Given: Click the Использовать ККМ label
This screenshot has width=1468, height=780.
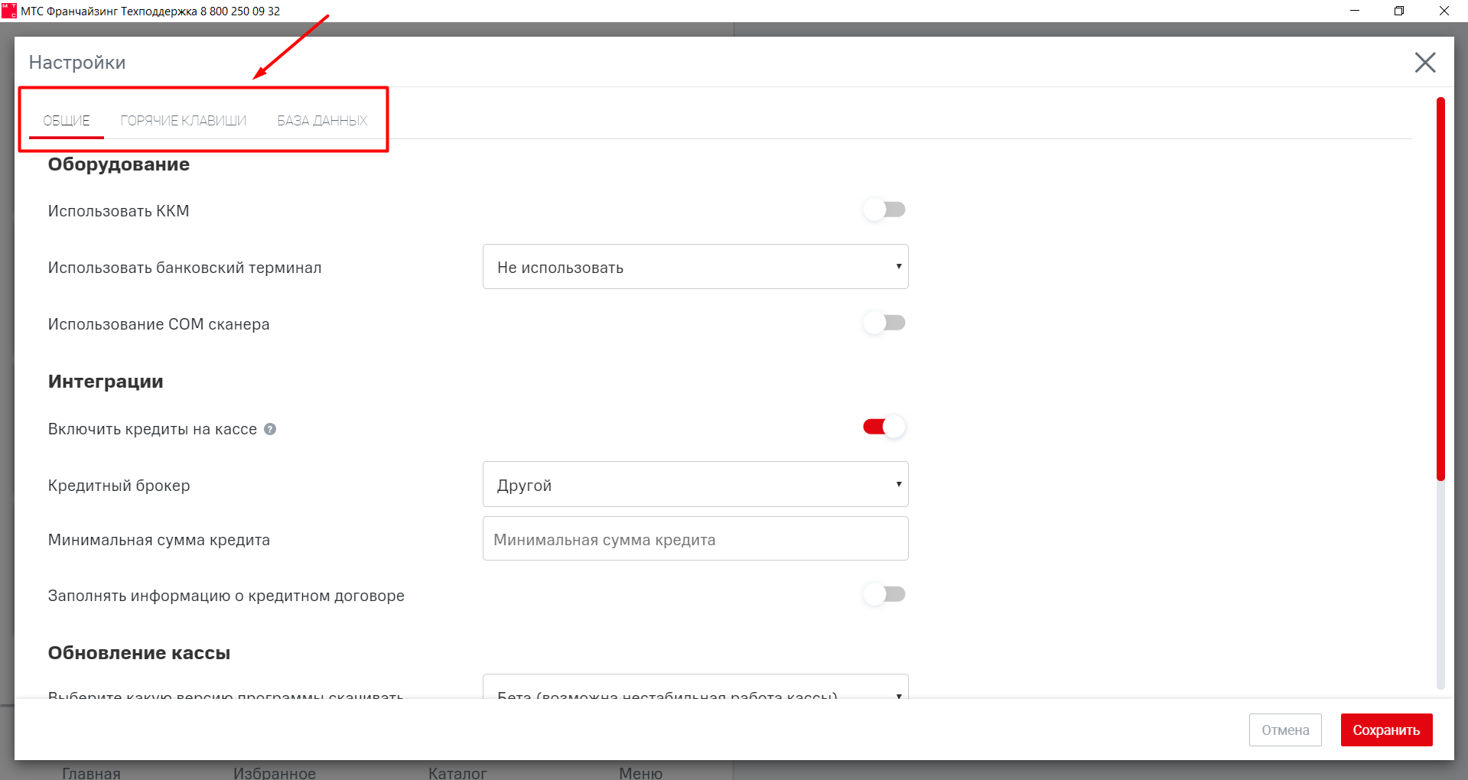Looking at the screenshot, I should pyautogui.click(x=119, y=211).
